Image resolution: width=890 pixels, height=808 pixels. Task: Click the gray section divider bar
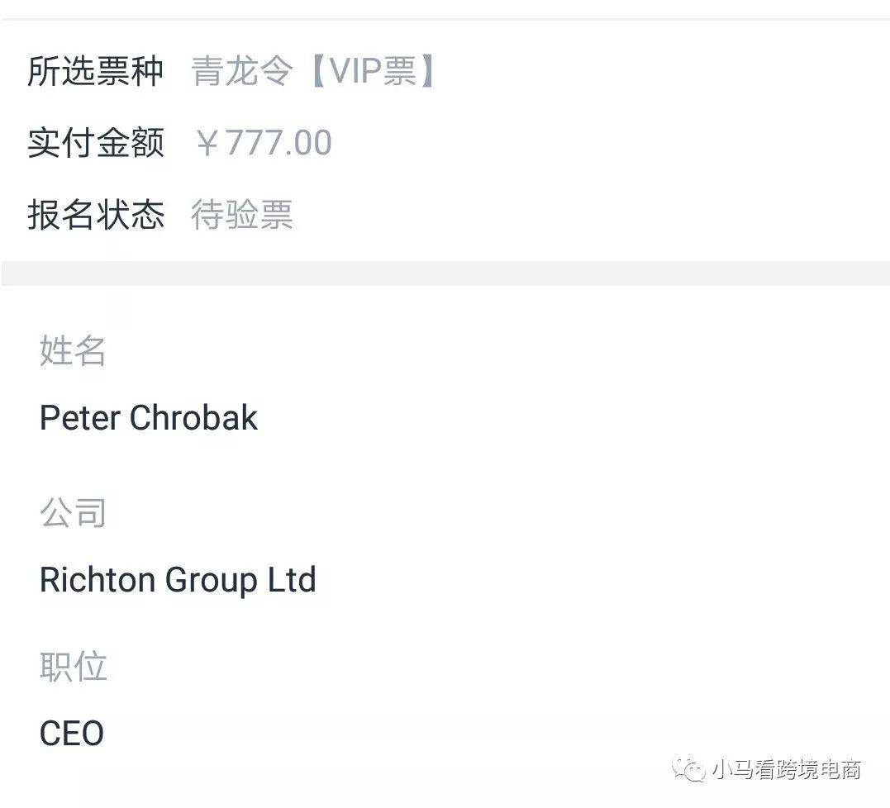click(x=445, y=273)
